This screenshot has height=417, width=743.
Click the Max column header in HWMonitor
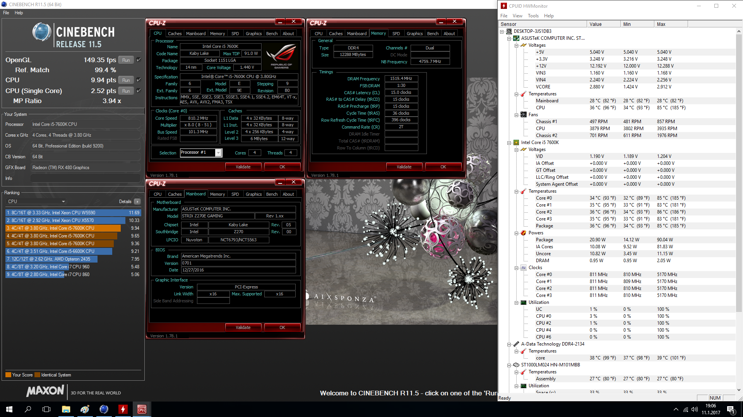coord(671,24)
